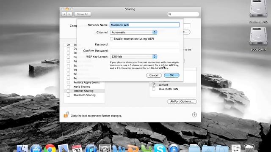Toggle the Bluetooth Sharing checkbox
The height and width of the screenshot is (152, 271).
pyautogui.click(x=69, y=95)
